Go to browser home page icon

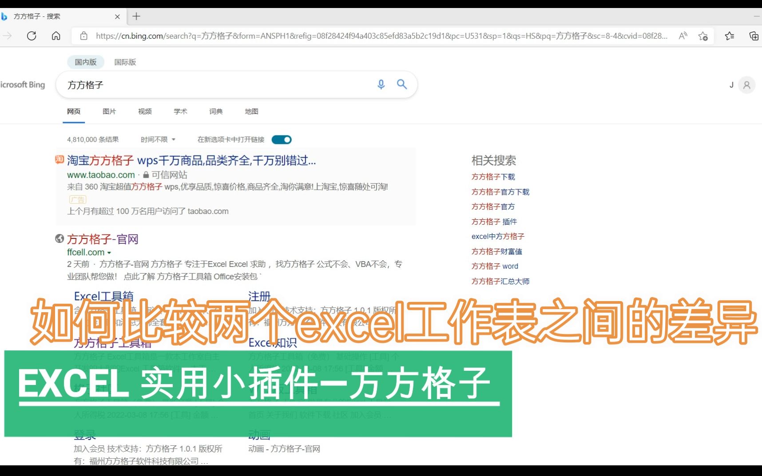[56, 36]
